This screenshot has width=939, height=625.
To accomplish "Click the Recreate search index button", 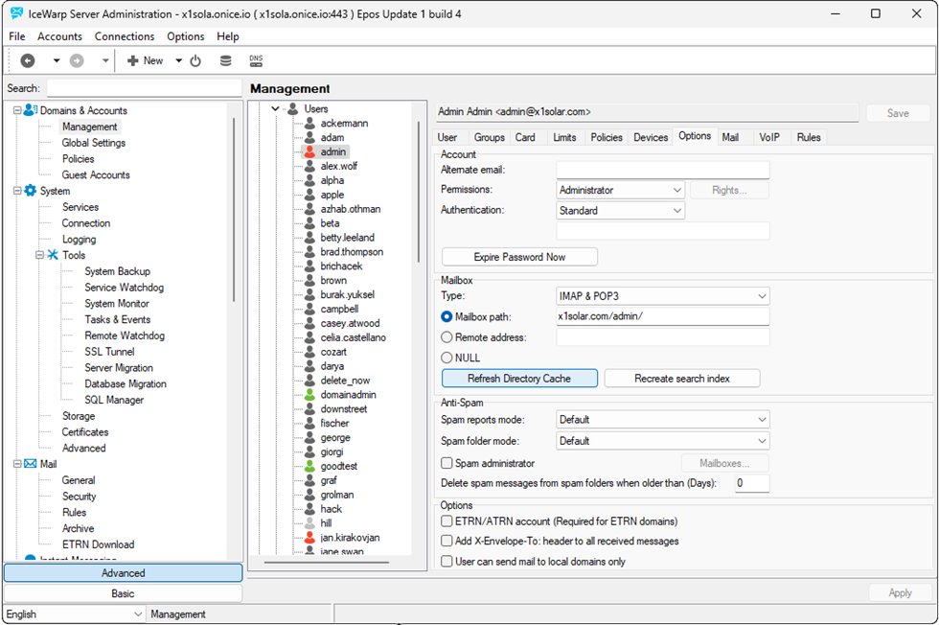I will pos(682,379).
